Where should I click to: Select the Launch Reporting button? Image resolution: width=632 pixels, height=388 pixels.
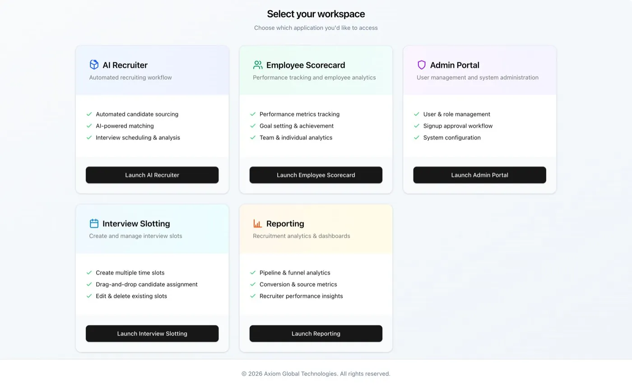[316, 333]
